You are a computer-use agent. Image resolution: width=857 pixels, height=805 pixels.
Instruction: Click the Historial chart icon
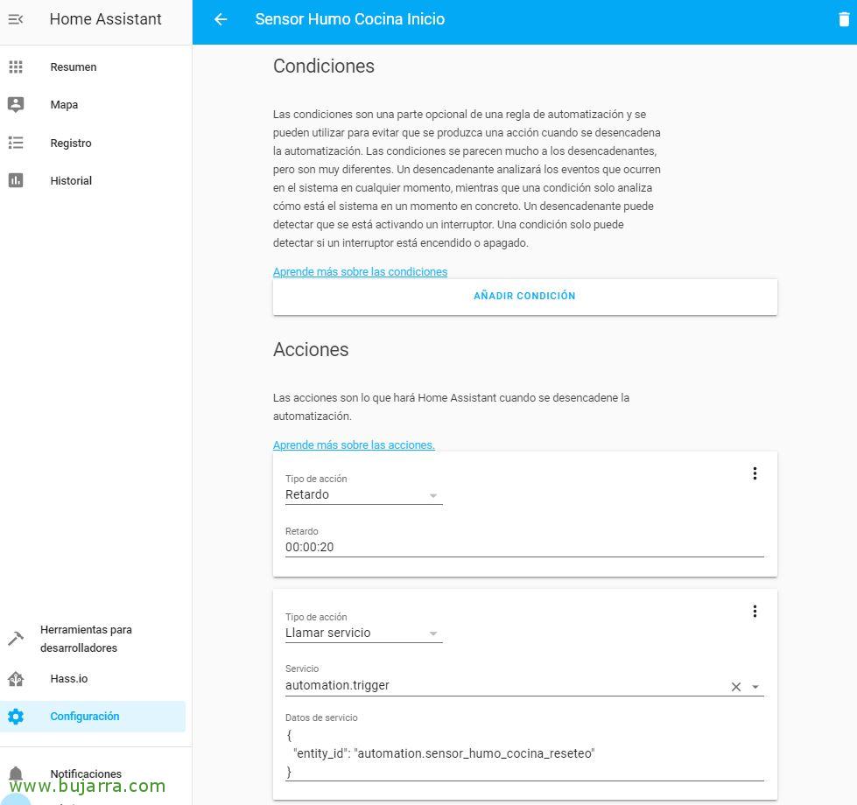pyautogui.click(x=16, y=180)
